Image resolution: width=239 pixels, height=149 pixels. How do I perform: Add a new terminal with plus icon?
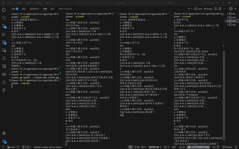[189, 9]
